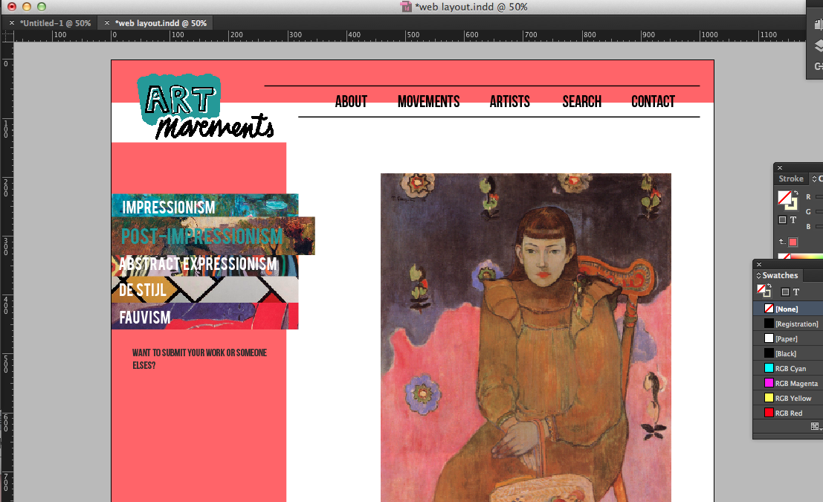Apply the last-used red color swatch
This screenshot has width=823, height=502.
point(793,242)
